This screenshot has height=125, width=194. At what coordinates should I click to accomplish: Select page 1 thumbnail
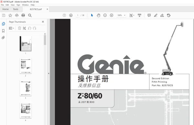(26, 43)
